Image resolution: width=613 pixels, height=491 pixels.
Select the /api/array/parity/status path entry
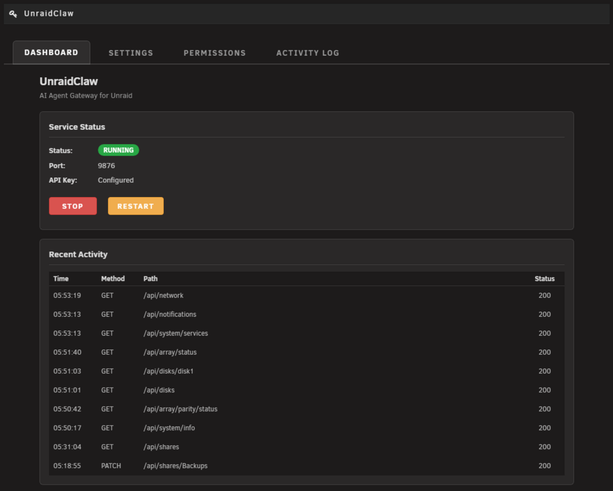click(181, 409)
